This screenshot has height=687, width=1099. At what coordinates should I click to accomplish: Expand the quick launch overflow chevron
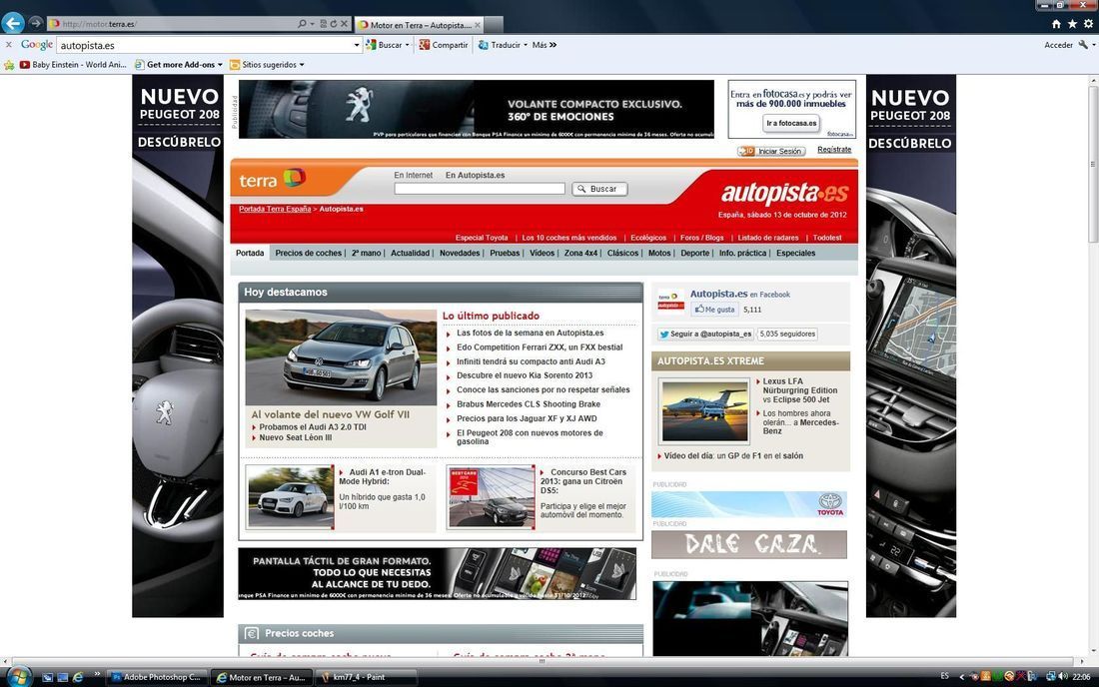pyautogui.click(x=97, y=674)
